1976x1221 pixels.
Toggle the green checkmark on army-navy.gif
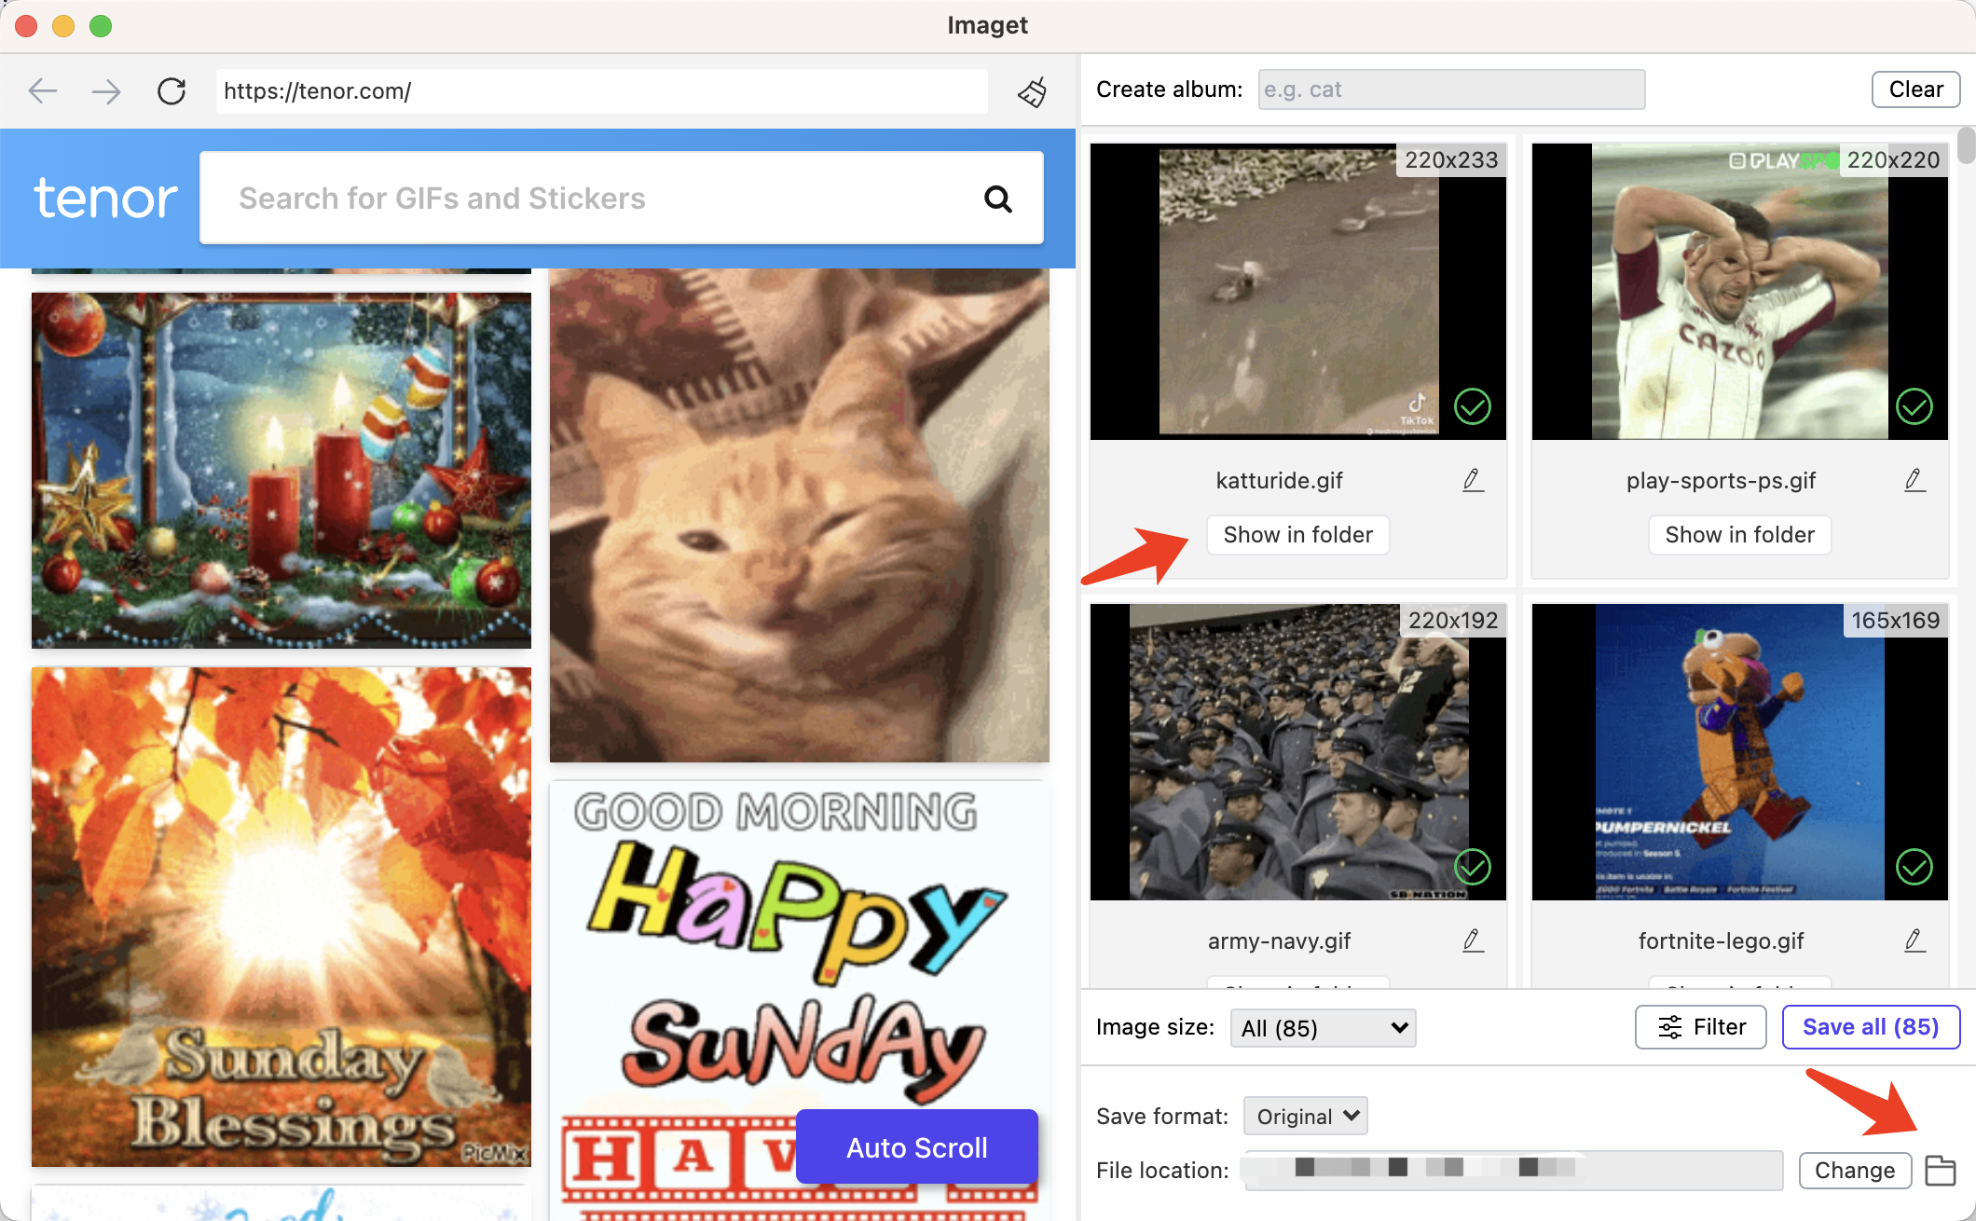pyautogui.click(x=1475, y=865)
